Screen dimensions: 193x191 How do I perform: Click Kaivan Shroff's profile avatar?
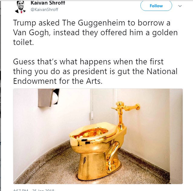click(x=21, y=7)
